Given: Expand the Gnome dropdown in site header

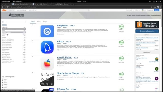Looking at the screenshot, I should pyautogui.click(x=11, y=10).
